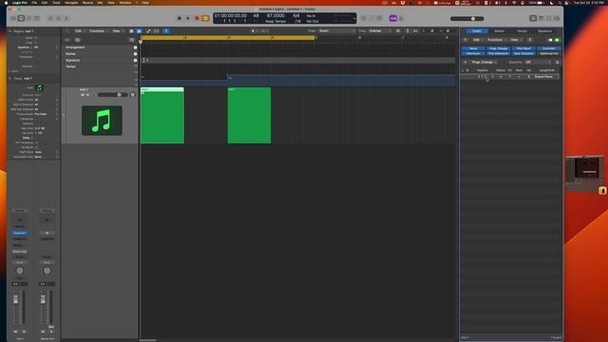Open the Mixer from the control bar
The height and width of the screenshot is (342, 608).
coord(58,18)
